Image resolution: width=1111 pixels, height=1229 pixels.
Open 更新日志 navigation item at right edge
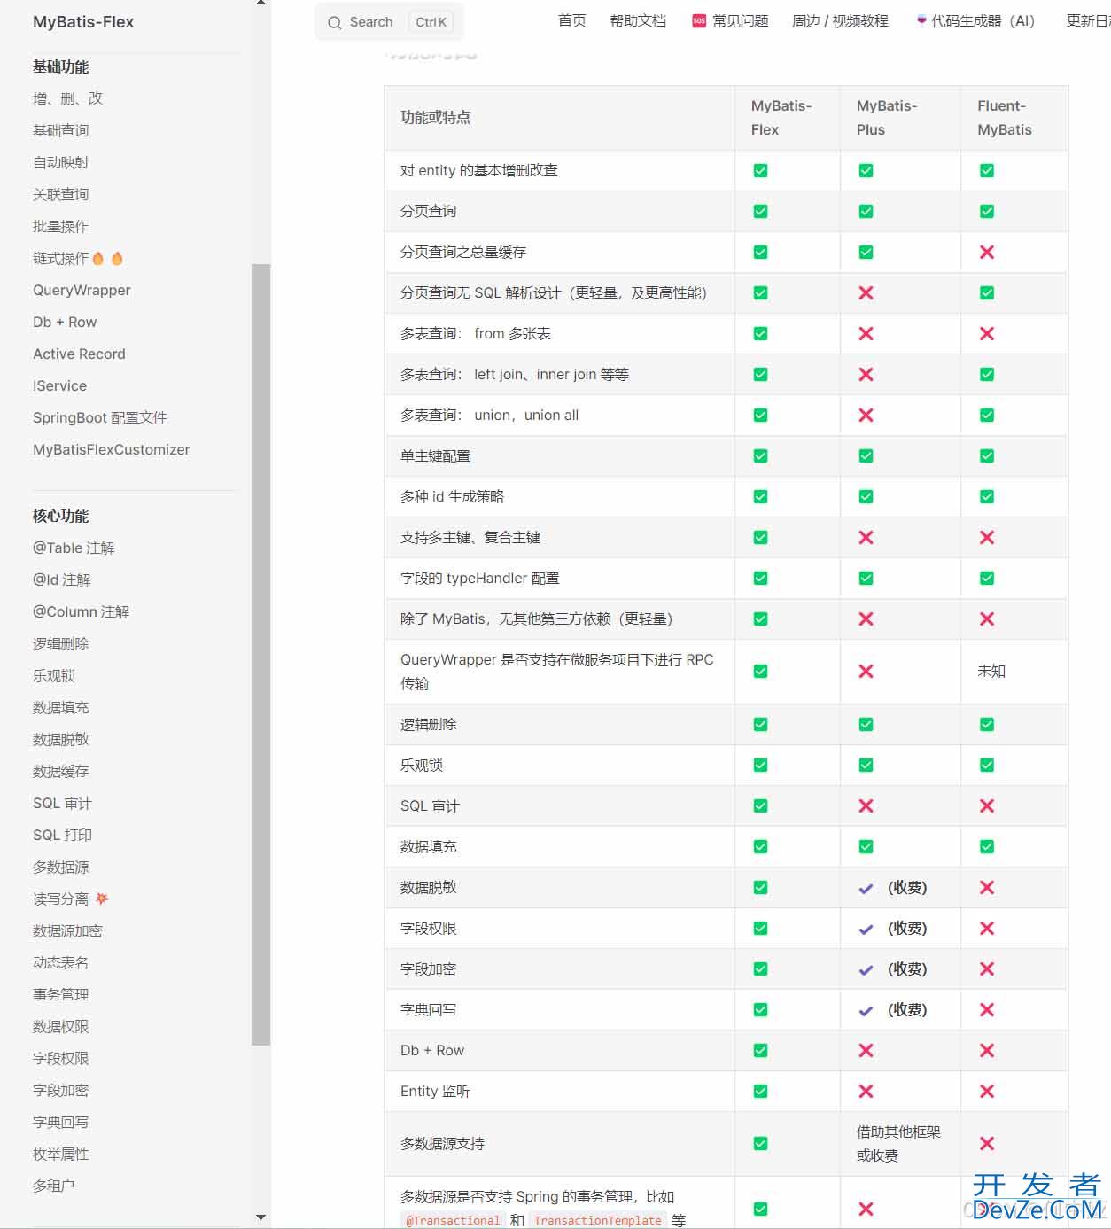coord(1088,20)
